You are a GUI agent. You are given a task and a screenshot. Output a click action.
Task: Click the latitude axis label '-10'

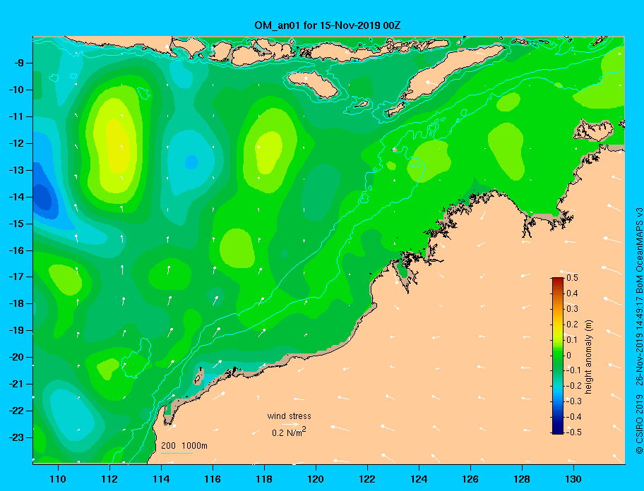[x=17, y=90]
